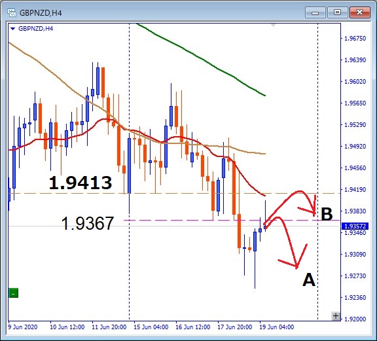Click the 1.96020 price scale value
The height and width of the screenshot is (341, 377).
click(355, 82)
